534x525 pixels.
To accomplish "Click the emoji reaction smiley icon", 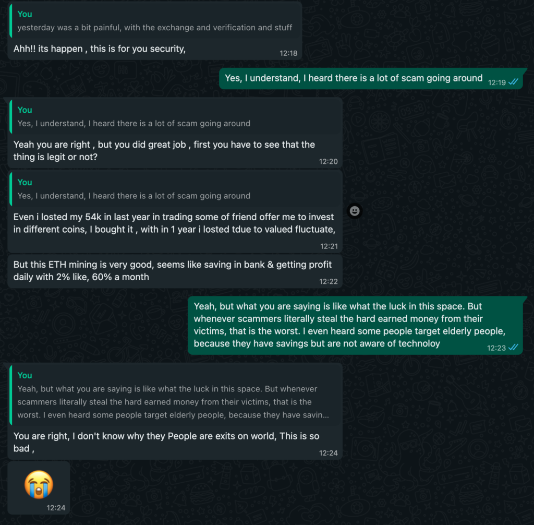I will point(355,211).
